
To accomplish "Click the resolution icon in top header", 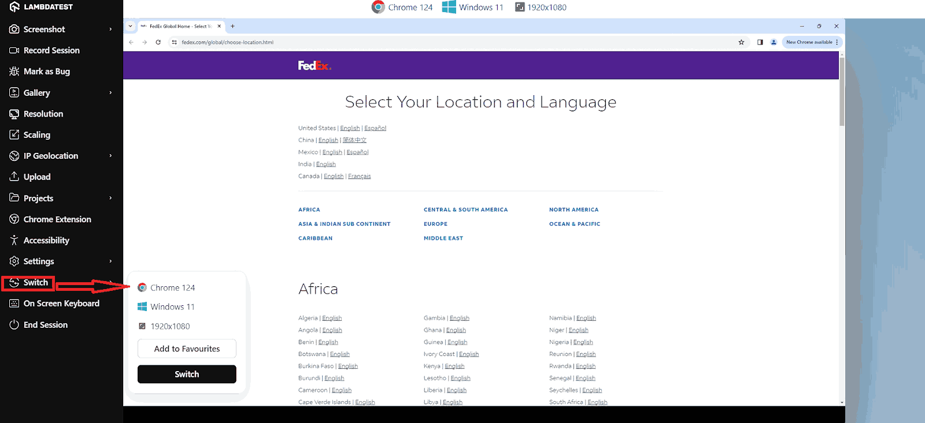I will 520,7.
